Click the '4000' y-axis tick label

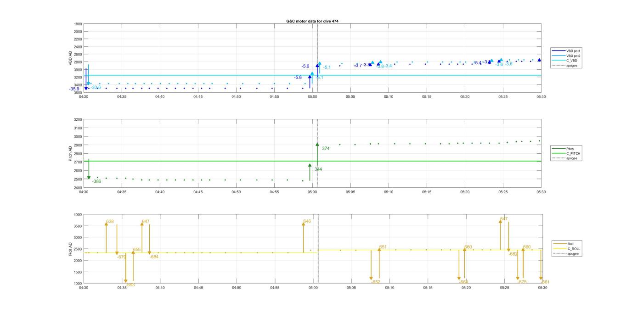pyautogui.click(x=78, y=214)
